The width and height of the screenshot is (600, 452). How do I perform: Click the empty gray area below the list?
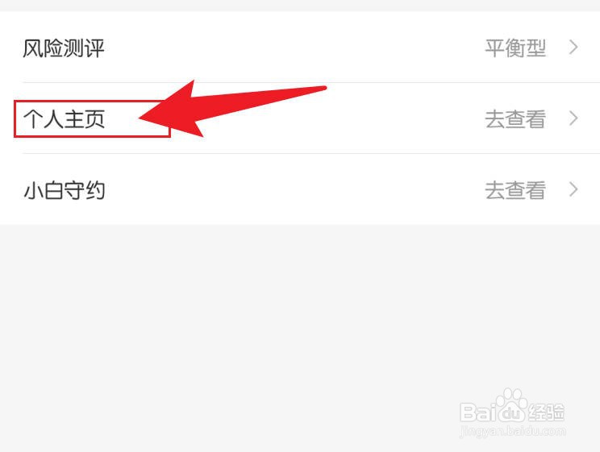(x=230, y=325)
